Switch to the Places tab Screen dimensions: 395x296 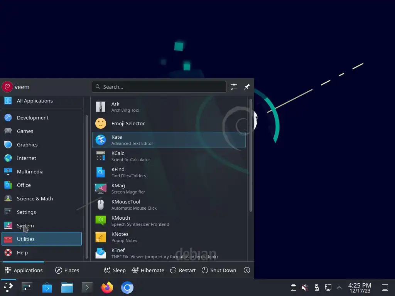tap(67, 270)
